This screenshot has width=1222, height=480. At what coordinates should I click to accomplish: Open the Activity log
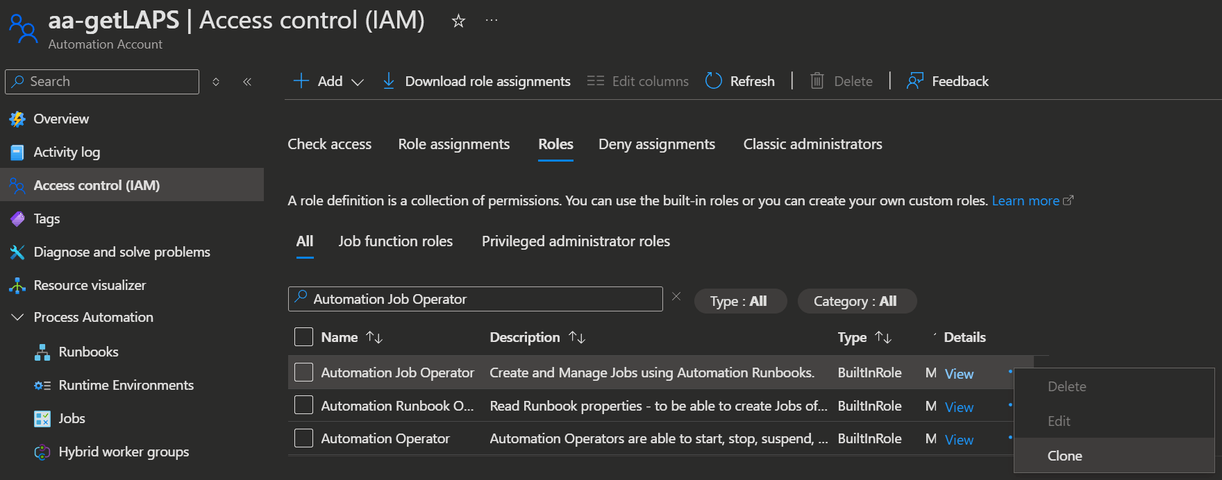(67, 152)
